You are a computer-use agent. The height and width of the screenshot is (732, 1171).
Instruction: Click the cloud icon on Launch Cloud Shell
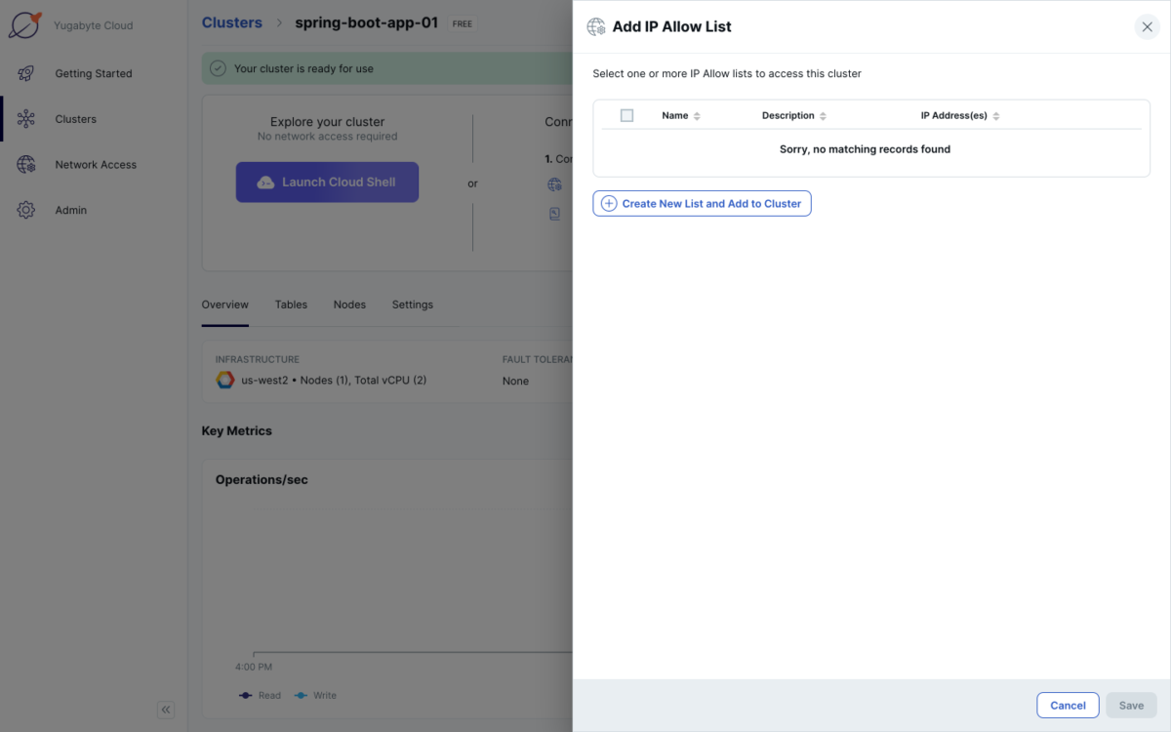[266, 182]
